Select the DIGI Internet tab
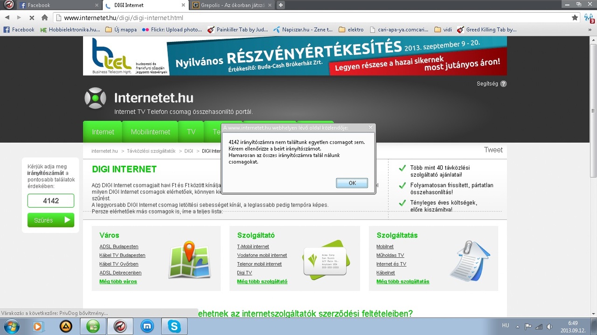The width and height of the screenshot is (597, 335). point(146,5)
